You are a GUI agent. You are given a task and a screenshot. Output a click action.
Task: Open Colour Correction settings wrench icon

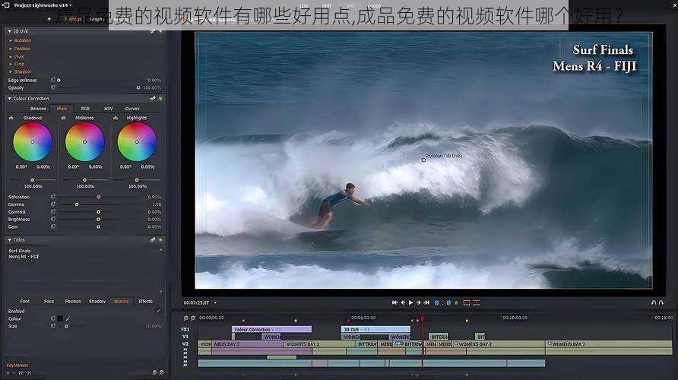pyautogui.click(x=153, y=99)
